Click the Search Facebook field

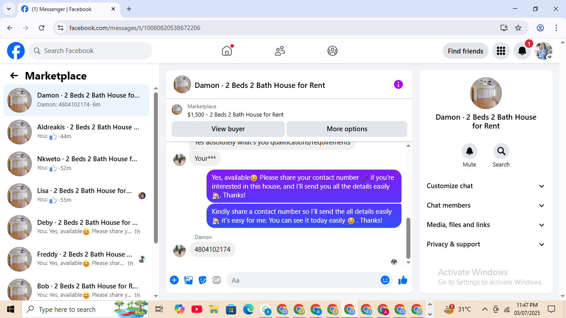90,51
